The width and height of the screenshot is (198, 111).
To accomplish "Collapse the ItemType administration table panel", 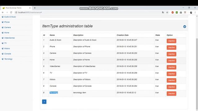I will (x=185, y=27).
